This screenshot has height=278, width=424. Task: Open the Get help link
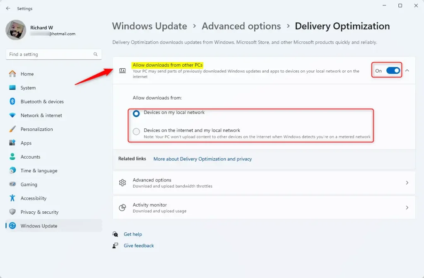(x=133, y=234)
